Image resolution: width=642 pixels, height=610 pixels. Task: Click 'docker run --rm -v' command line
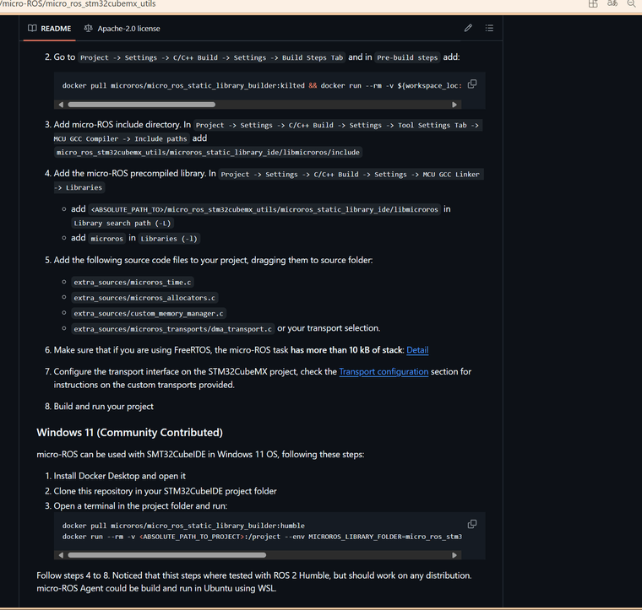262,537
